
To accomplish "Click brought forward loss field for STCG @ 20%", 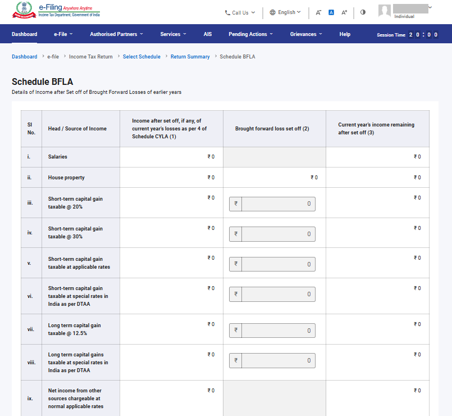I will 272,204.
